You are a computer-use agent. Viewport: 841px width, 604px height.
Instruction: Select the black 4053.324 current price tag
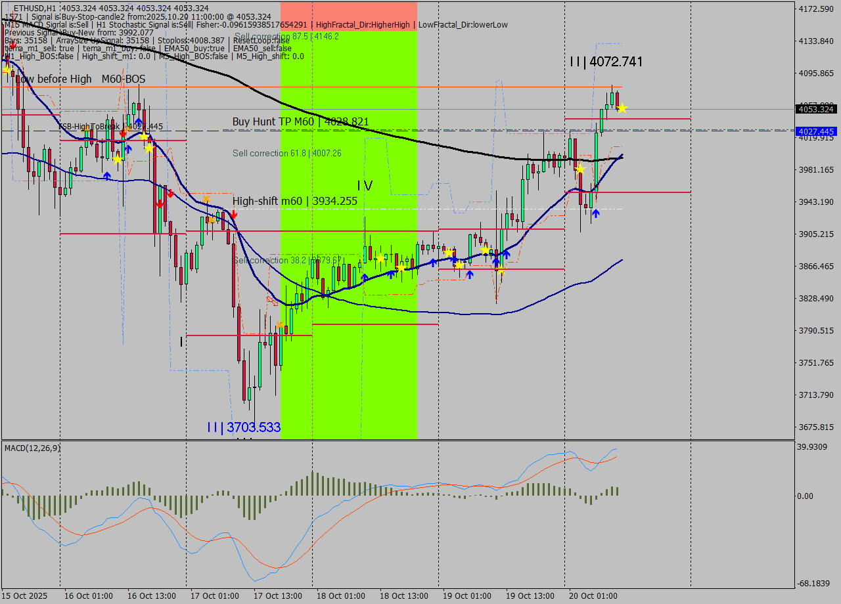[x=815, y=110]
